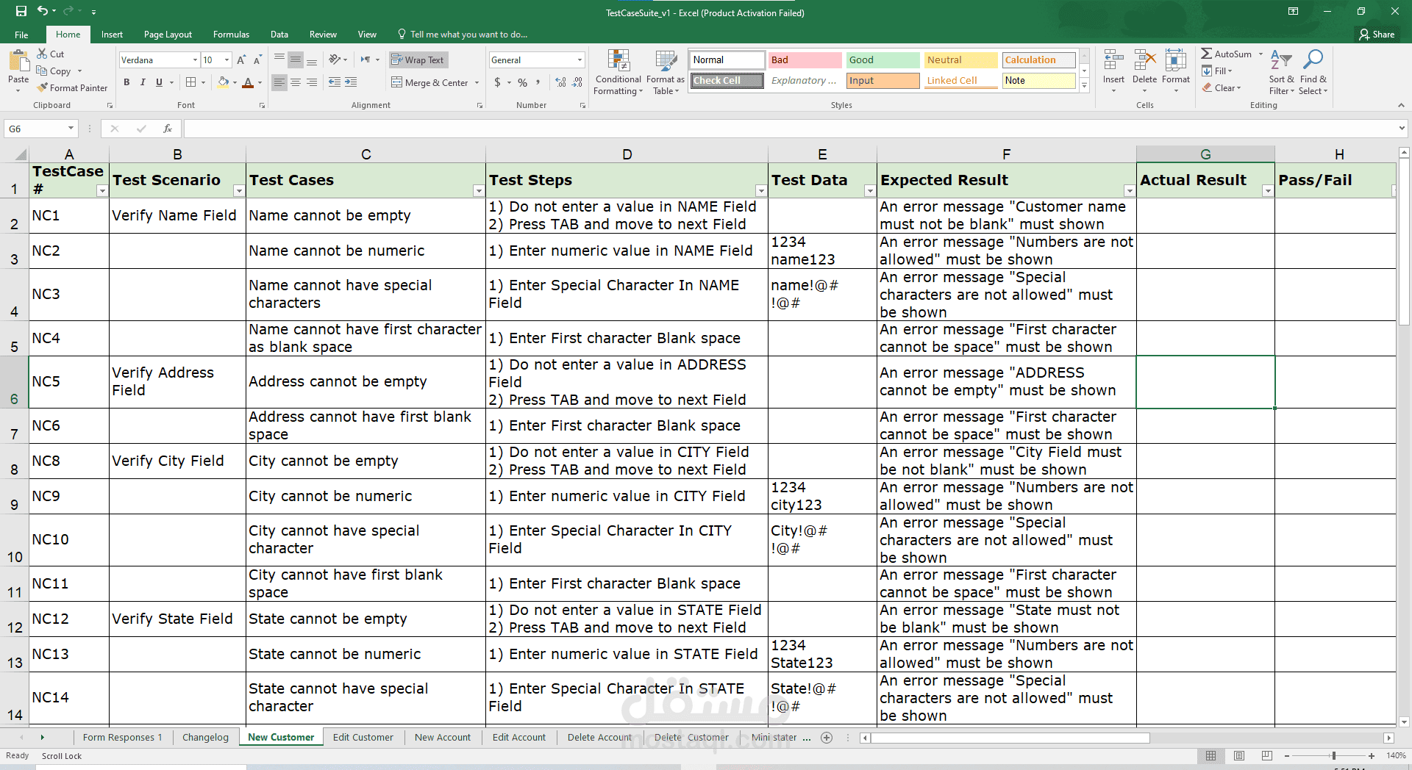Screen dimensions: 1412x770
Task: Toggle Bold formatting
Action: pos(126,82)
